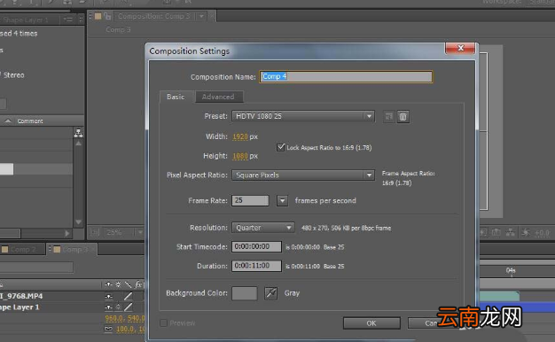Click the 04s marker on timeline ruler
This screenshot has height=342, width=555.
coord(511,270)
